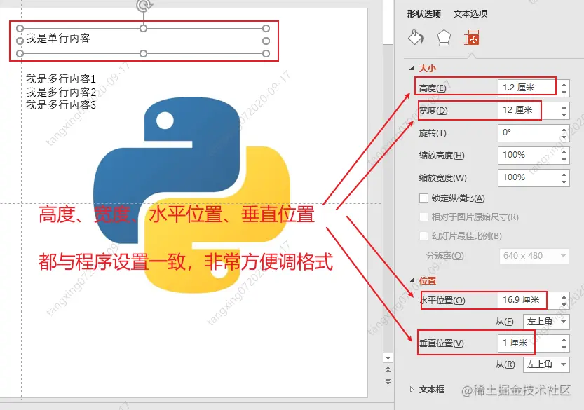Click scroll down arrow of slide scrollbar

click(x=388, y=358)
